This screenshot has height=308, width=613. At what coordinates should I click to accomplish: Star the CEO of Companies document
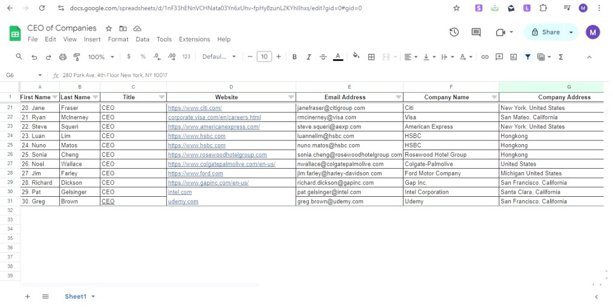109,29
